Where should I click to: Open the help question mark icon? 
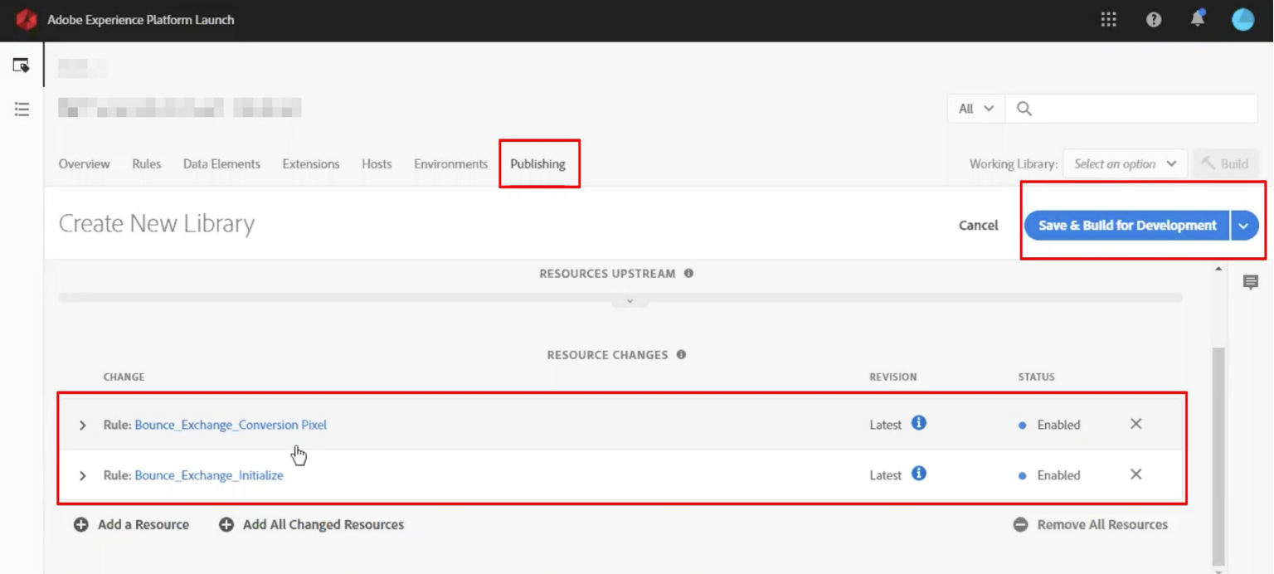pos(1154,20)
